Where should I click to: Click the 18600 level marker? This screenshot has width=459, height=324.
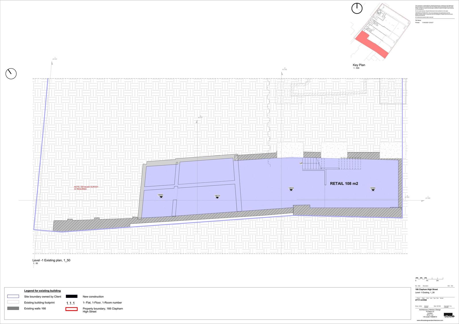291,189
